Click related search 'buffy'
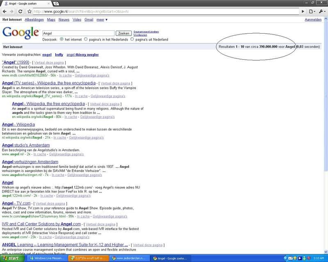 pos(59,55)
